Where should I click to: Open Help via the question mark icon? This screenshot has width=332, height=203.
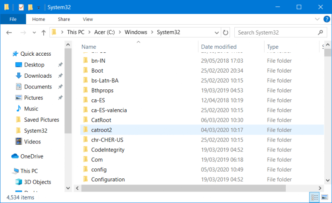(x=327, y=19)
